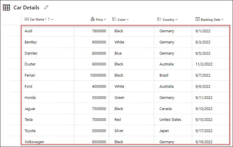233x147 pixels.
Task: Select the Green color cell for Honda
Action: coord(132,97)
